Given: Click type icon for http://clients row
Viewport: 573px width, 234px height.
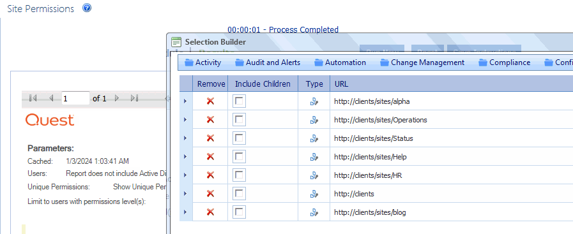Looking at the screenshot, I should [314, 194].
